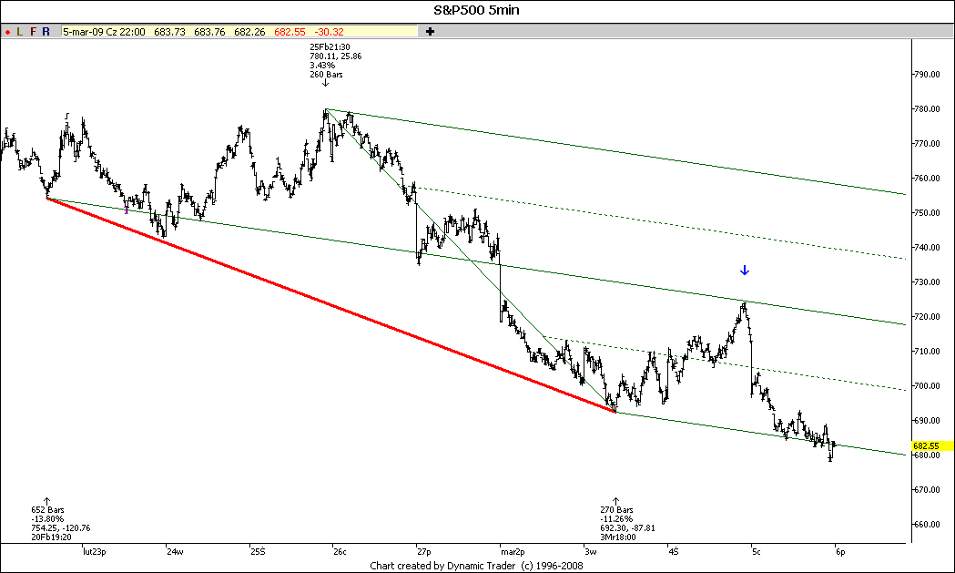
Task: Click the "-11.26%" annotation text
Action: tap(616, 518)
